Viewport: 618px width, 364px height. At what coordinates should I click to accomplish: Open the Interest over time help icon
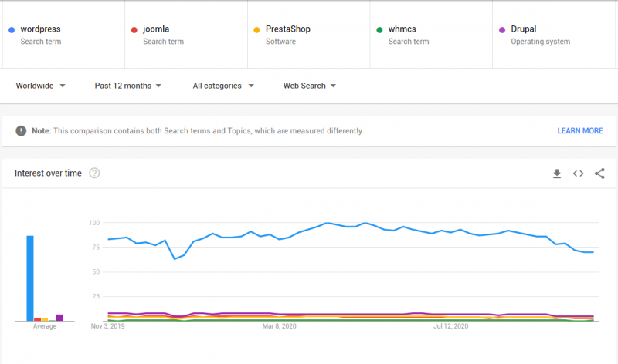94,174
